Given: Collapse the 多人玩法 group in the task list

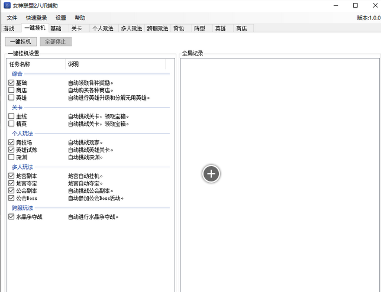Looking at the screenshot, I should (22, 167).
